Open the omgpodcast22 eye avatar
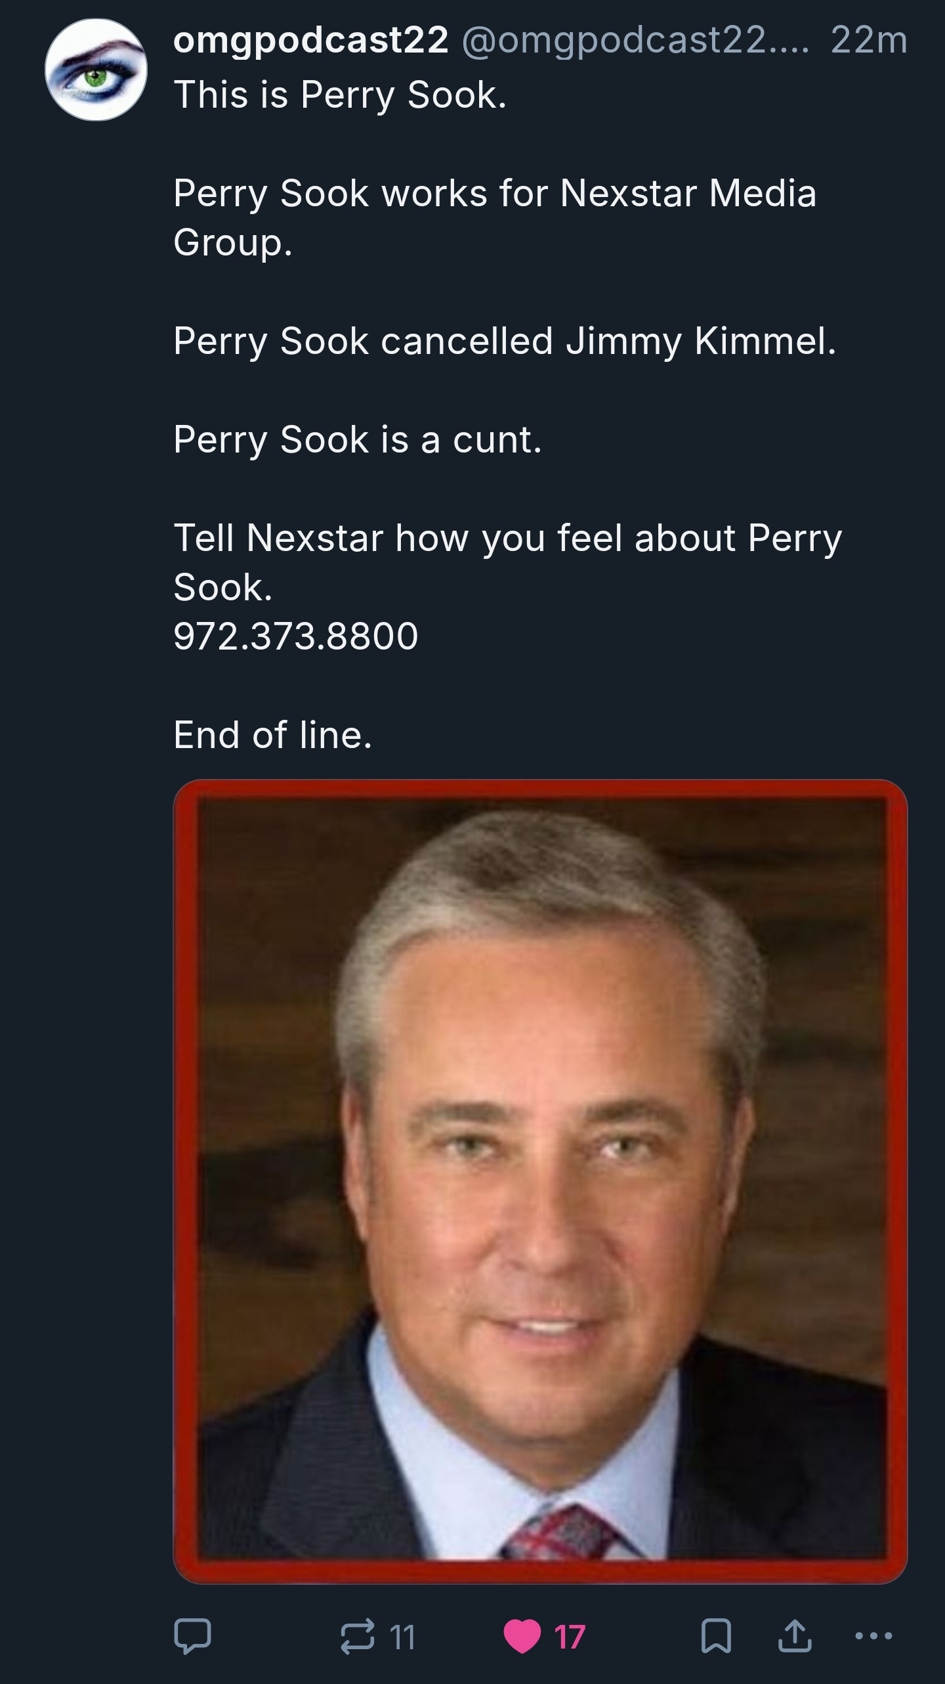Viewport: 945px width, 1684px height. tap(96, 70)
